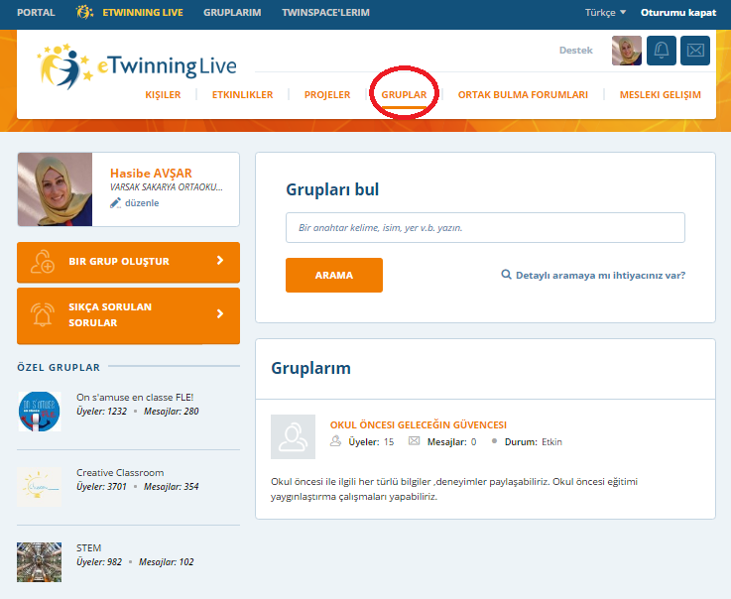The width and height of the screenshot is (731, 599).
Task: Click the eTwinning icon in top bar
Action: coord(84,12)
